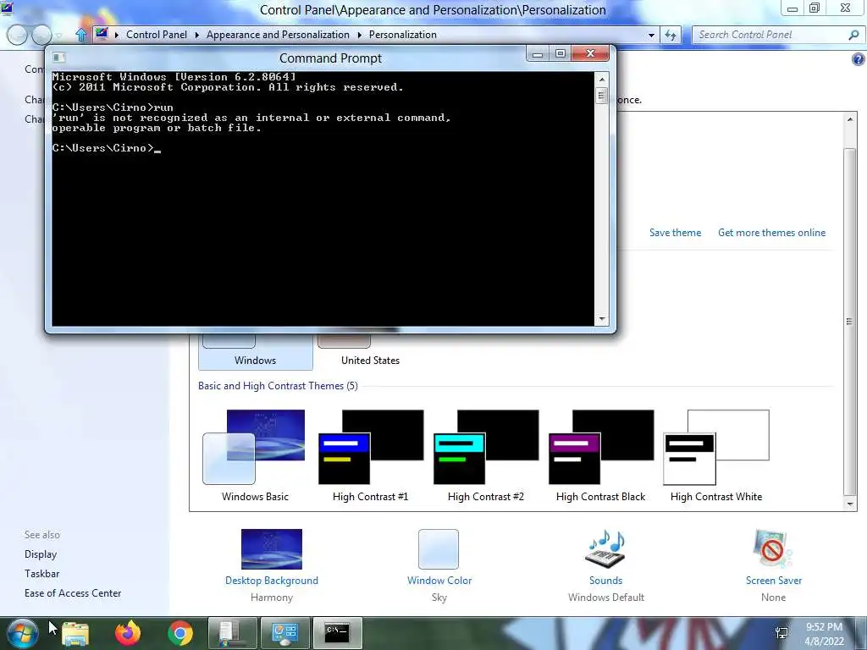Close the Command Prompt window

pyautogui.click(x=590, y=53)
